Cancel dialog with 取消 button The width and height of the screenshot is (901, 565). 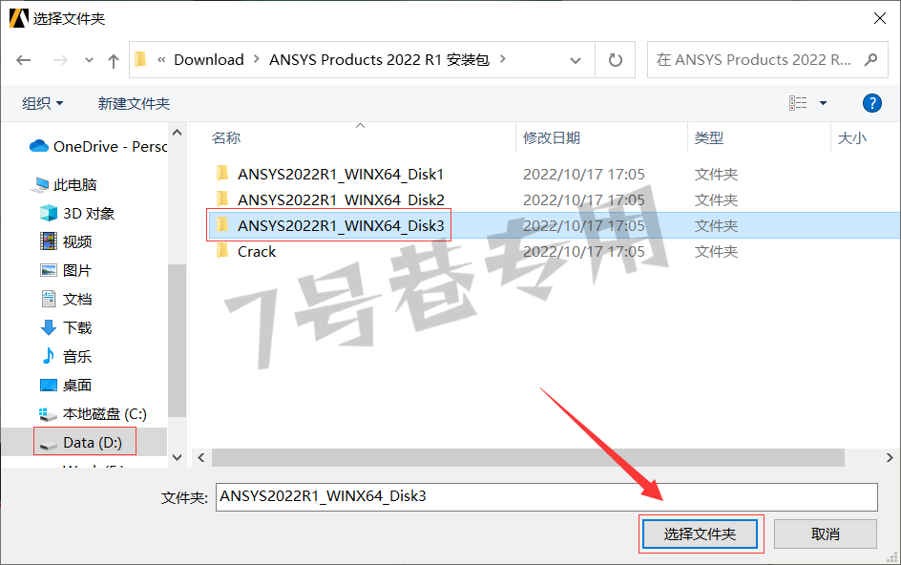826,534
